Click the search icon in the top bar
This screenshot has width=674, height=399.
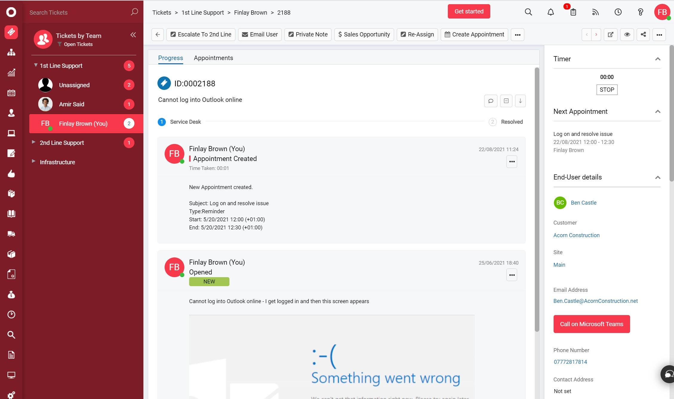(x=528, y=11)
